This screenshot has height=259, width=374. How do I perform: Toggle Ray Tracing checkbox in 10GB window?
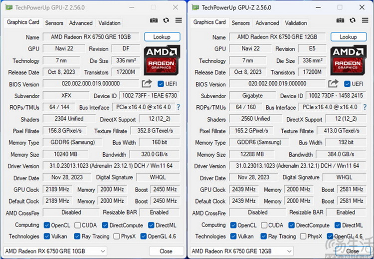pos(77,237)
